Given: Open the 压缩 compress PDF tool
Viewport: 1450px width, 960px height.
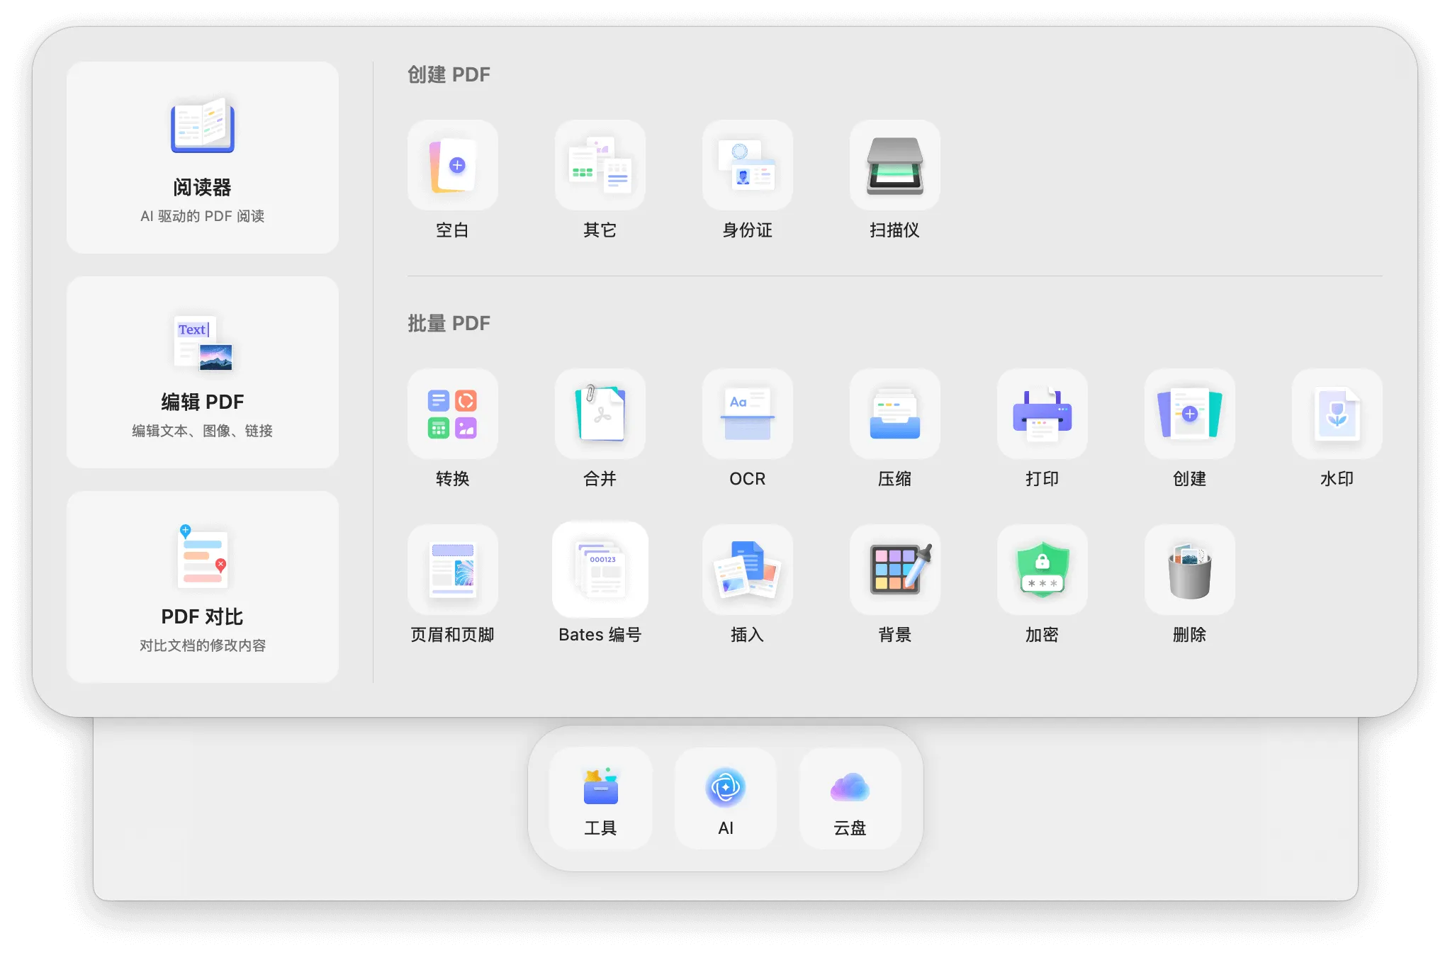Looking at the screenshot, I should point(895,415).
